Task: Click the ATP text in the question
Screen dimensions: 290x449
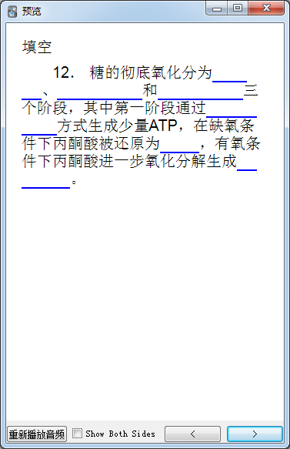Action: click(163, 126)
